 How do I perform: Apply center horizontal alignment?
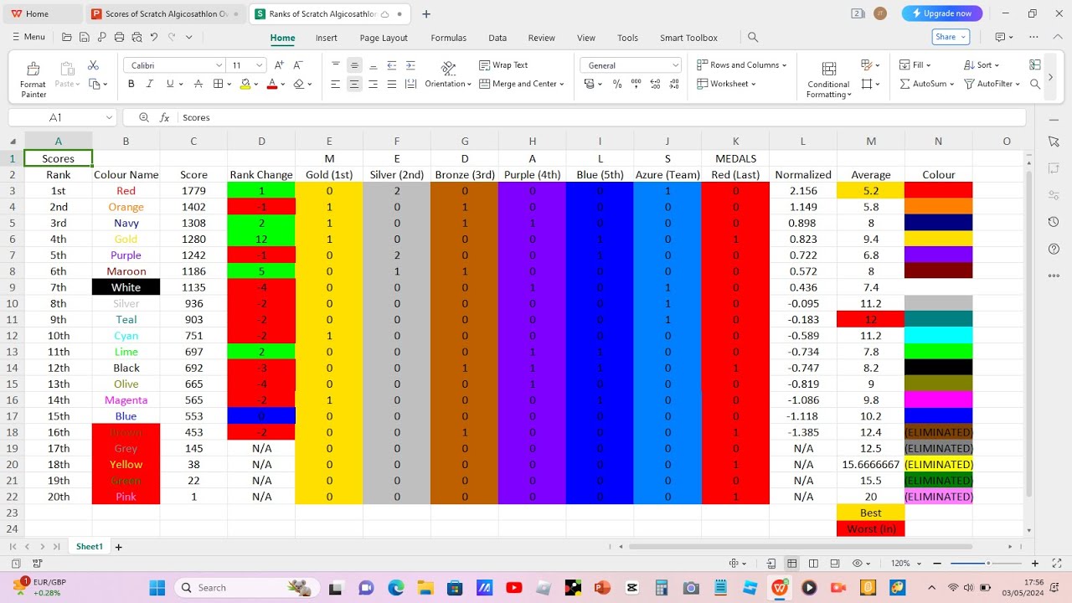pos(354,84)
